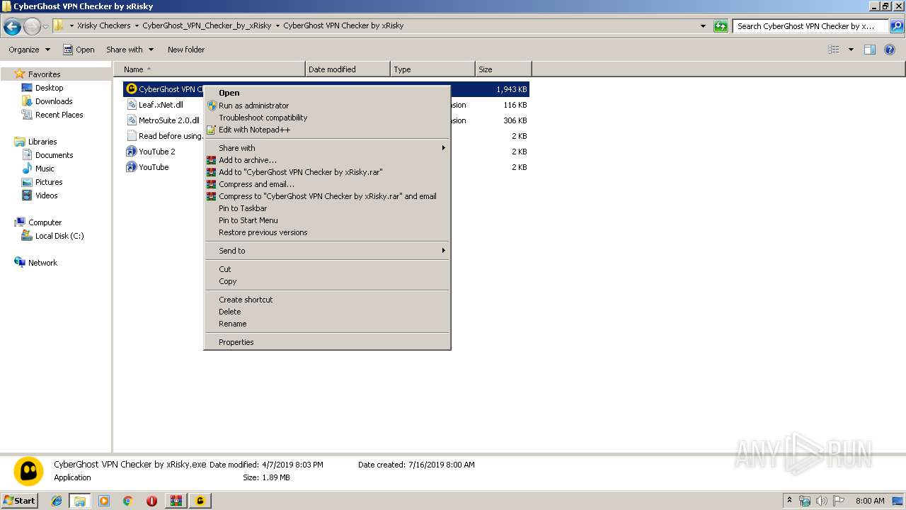Choose Properties in context menu
The width and height of the screenshot is (906, 510).
click(327, 342)
